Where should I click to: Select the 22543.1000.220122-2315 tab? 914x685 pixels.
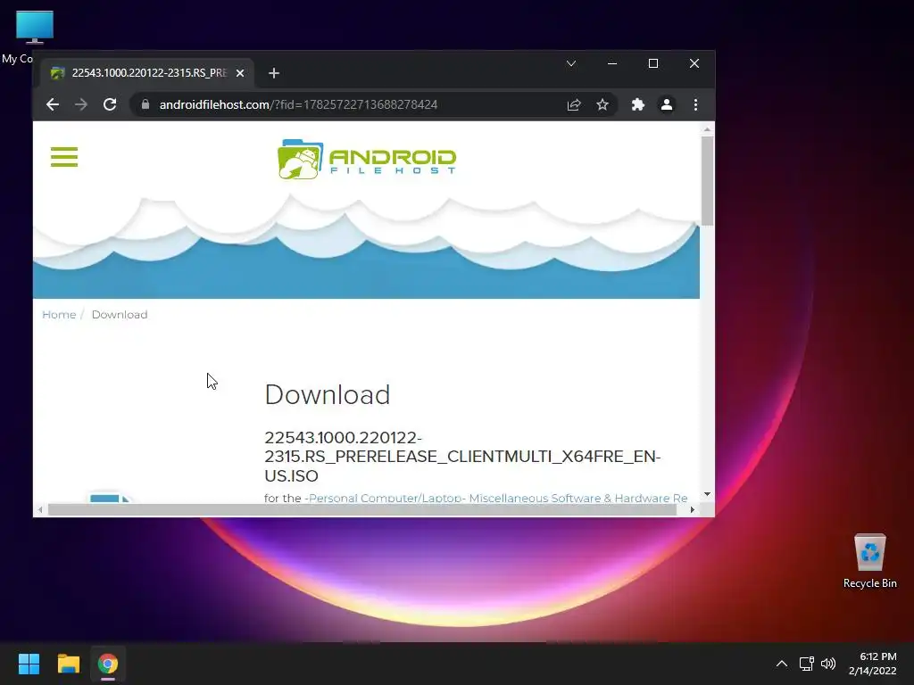[145, 73]
